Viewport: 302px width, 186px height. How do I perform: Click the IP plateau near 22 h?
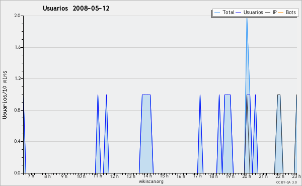click(x=279, y=134)
